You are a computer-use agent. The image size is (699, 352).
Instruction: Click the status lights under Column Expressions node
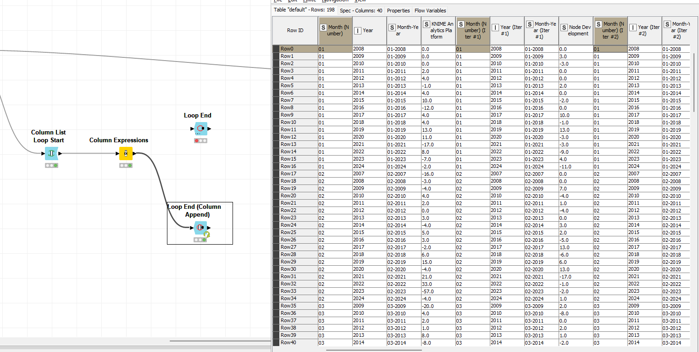pyautogui.click(x=126, y=165)
